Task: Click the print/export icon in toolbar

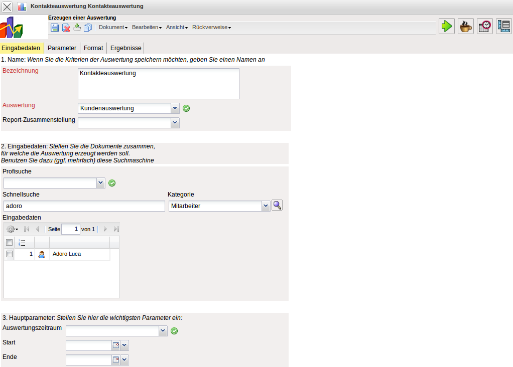Action: [77, 28]
